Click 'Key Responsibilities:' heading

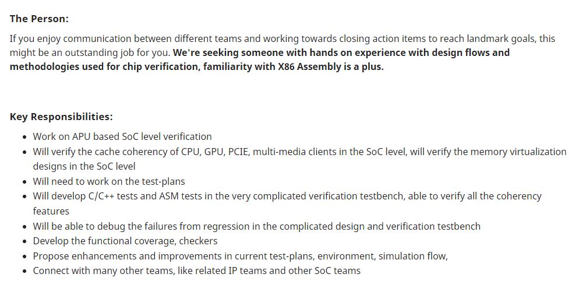[61, 117]
